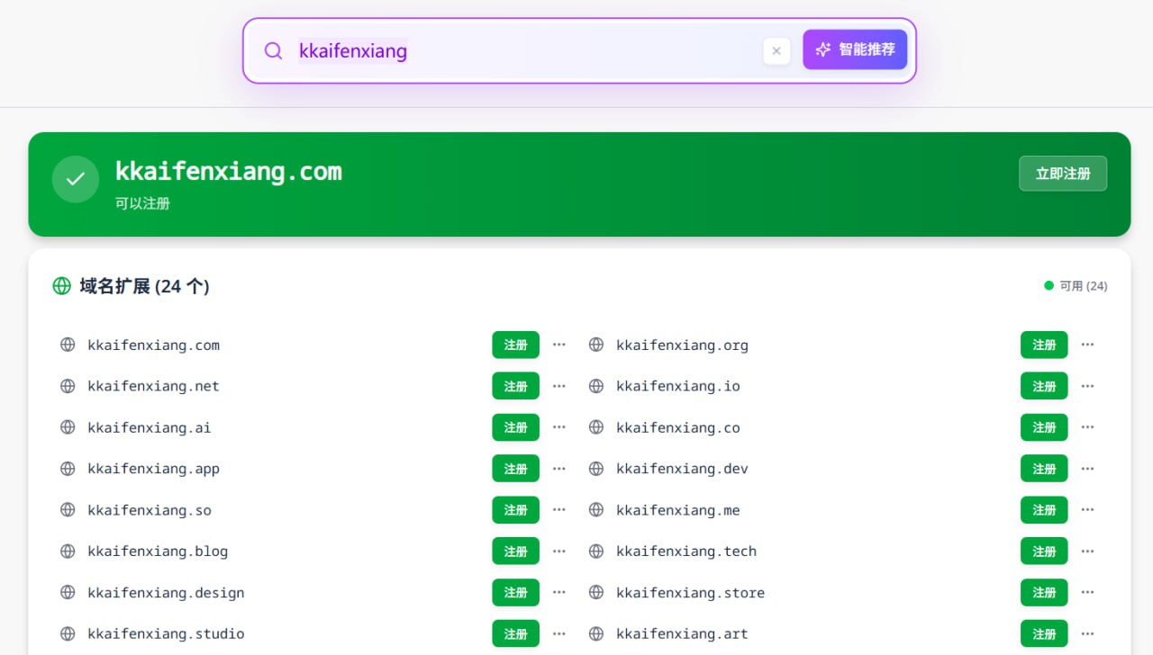Register kkaifenxiang.design
Viewport: 1153px width, 655px height.
click(x=515, y=593)
